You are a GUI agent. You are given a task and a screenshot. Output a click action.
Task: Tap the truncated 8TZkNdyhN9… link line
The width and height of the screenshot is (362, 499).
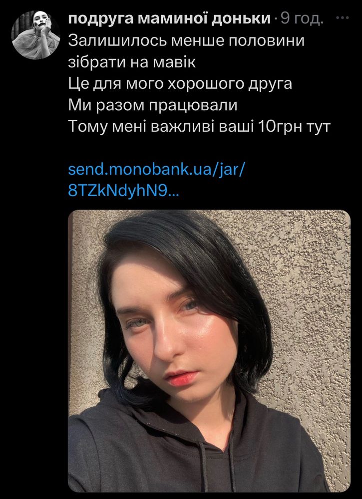point(124,191)
